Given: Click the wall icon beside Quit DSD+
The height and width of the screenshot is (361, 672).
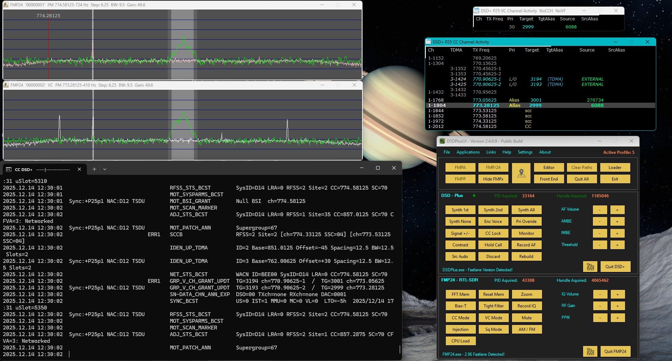Looking at the screenshot, I should [590, 266].
